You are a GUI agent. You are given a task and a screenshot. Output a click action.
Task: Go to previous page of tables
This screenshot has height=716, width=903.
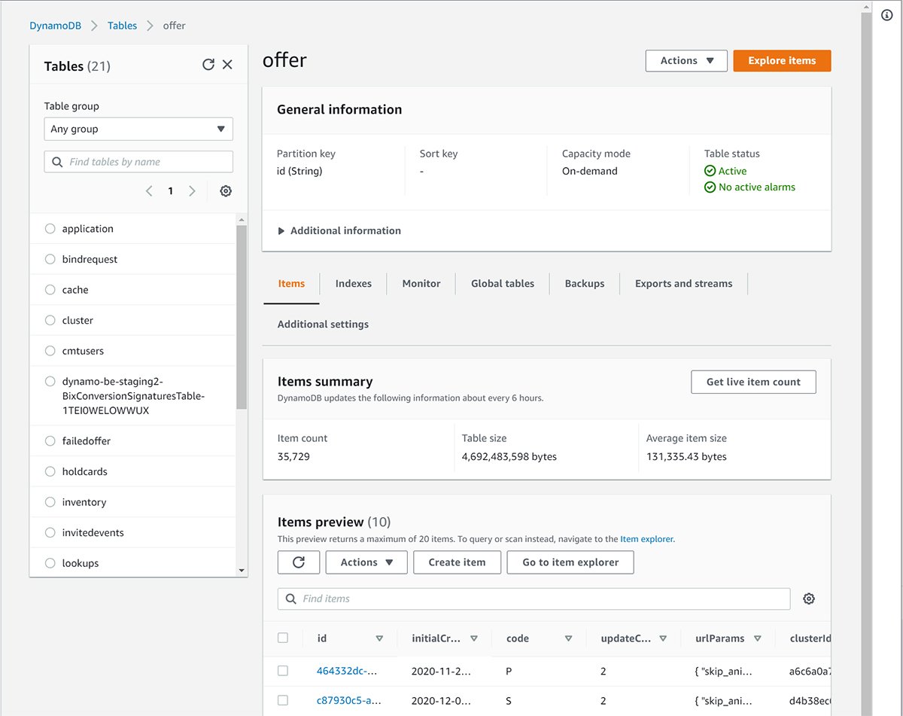point(149,191)
